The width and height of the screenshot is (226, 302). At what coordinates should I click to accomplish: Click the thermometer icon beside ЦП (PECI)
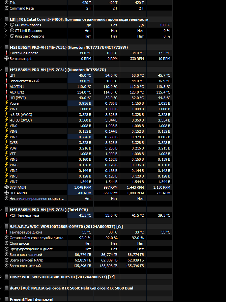pos(7,98)
